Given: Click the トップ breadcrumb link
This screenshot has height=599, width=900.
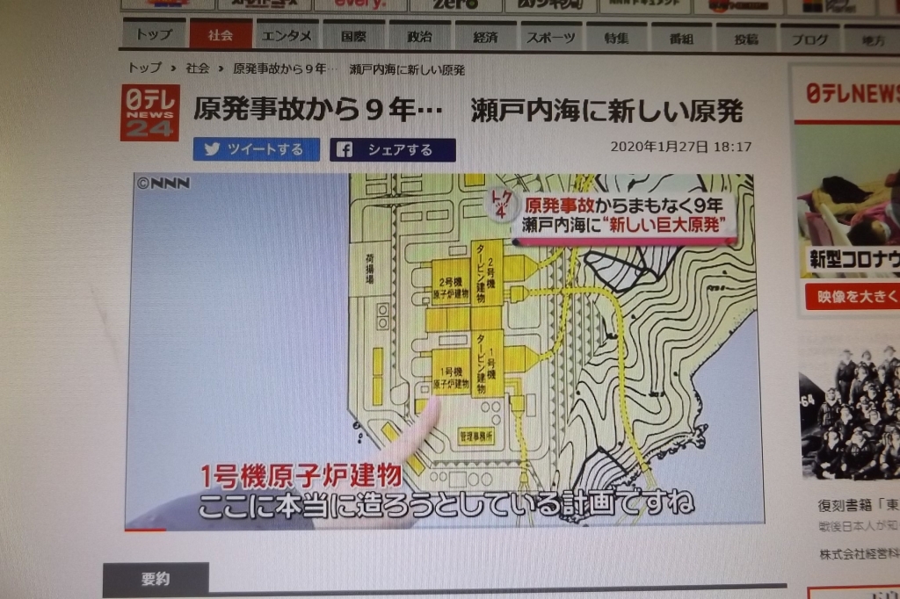Looking at the screenshot, I should [x=145, y=68].
